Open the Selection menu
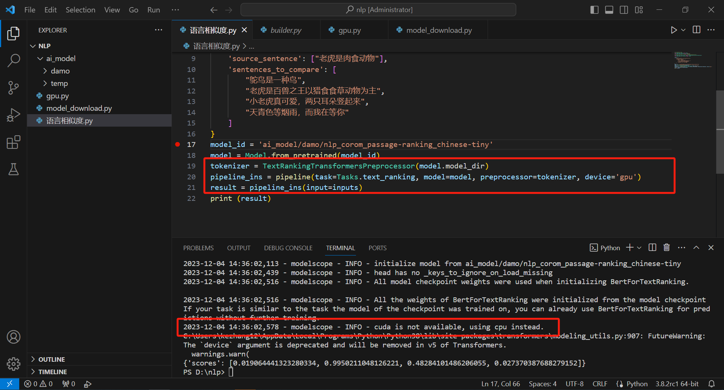Screen dimensions: 724x390 pyautogui.click(x=80, y=10)
